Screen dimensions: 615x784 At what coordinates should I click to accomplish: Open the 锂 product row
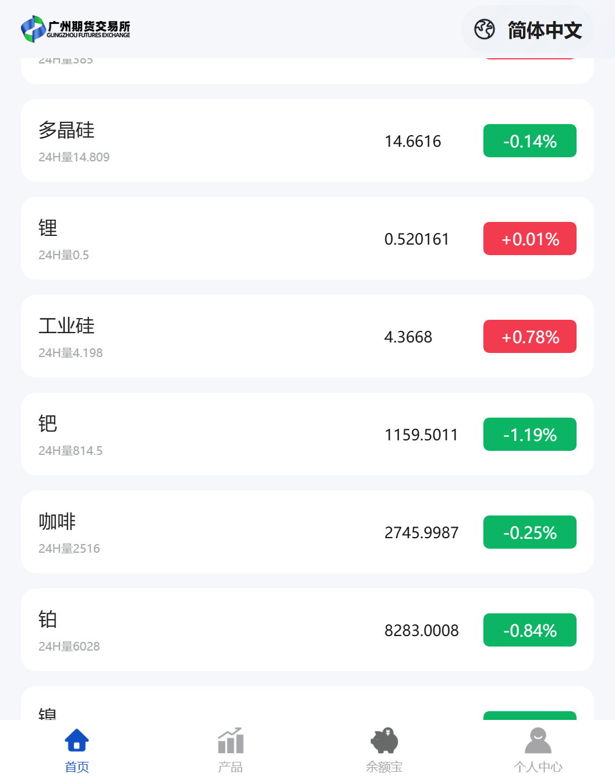307,238
